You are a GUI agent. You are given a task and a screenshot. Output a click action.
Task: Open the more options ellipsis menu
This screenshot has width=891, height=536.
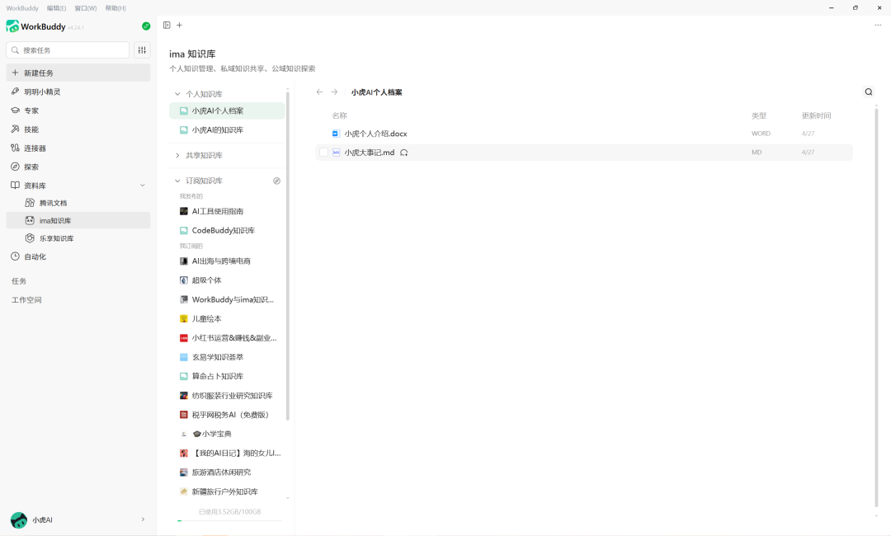pyautogui.click(x=878, y=25)
